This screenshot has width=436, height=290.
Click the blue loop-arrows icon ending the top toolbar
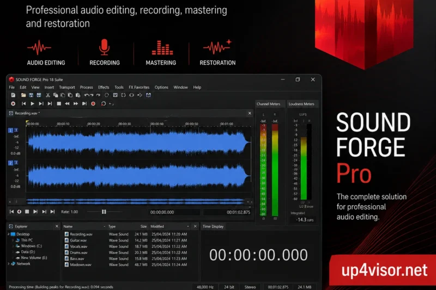coord(148,95)
